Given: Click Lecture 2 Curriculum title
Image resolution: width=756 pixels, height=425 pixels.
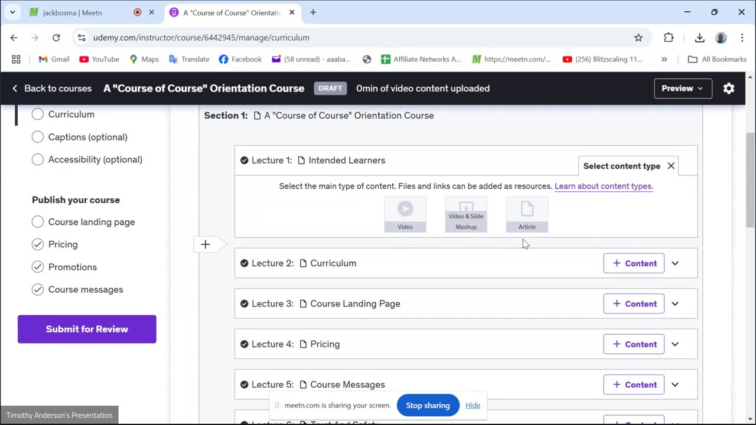Looking at the screenshot, I should click(x=333, y=263).
